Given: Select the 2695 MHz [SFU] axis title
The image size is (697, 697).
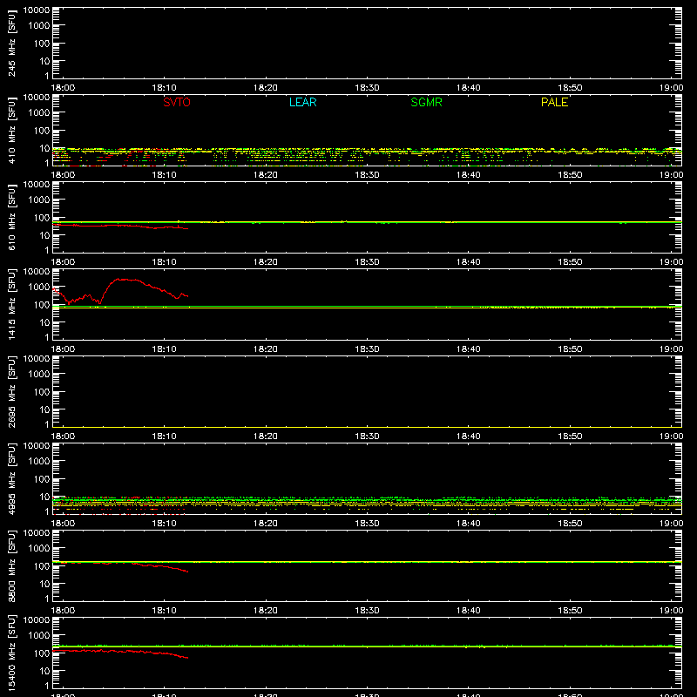Looking at the screenshot, I should click(x=11, y=392).
